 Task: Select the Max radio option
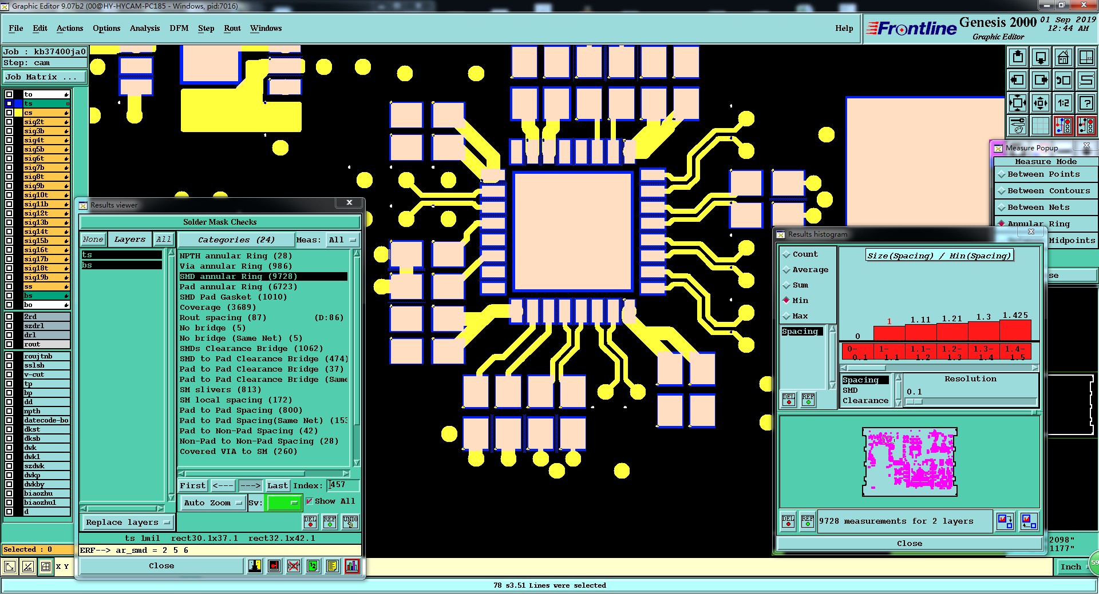point(786,316)
